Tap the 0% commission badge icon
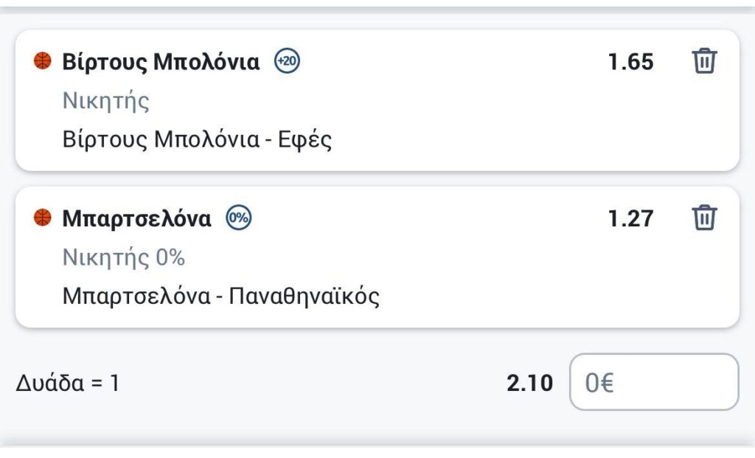Screen dimensions: 755x458 coord(239,218)
